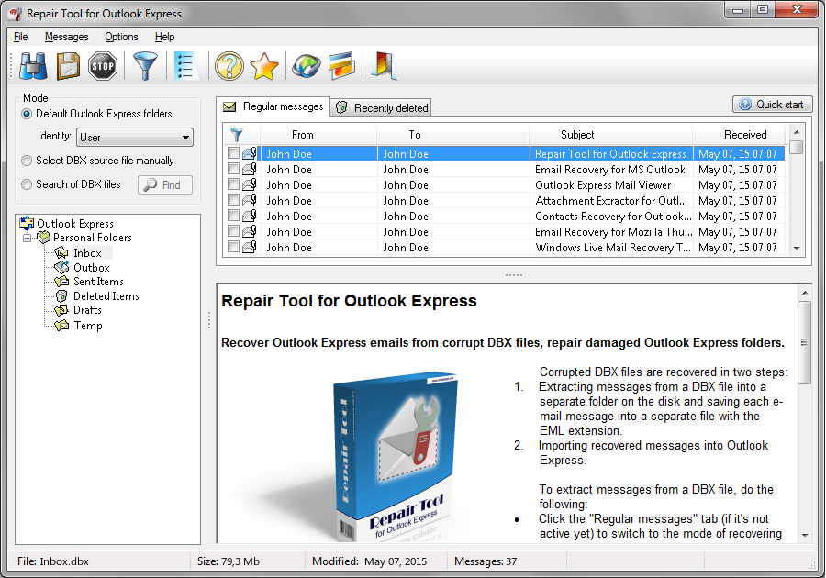
Task: Open the Identity dropdown
Action: pos(135,138)
